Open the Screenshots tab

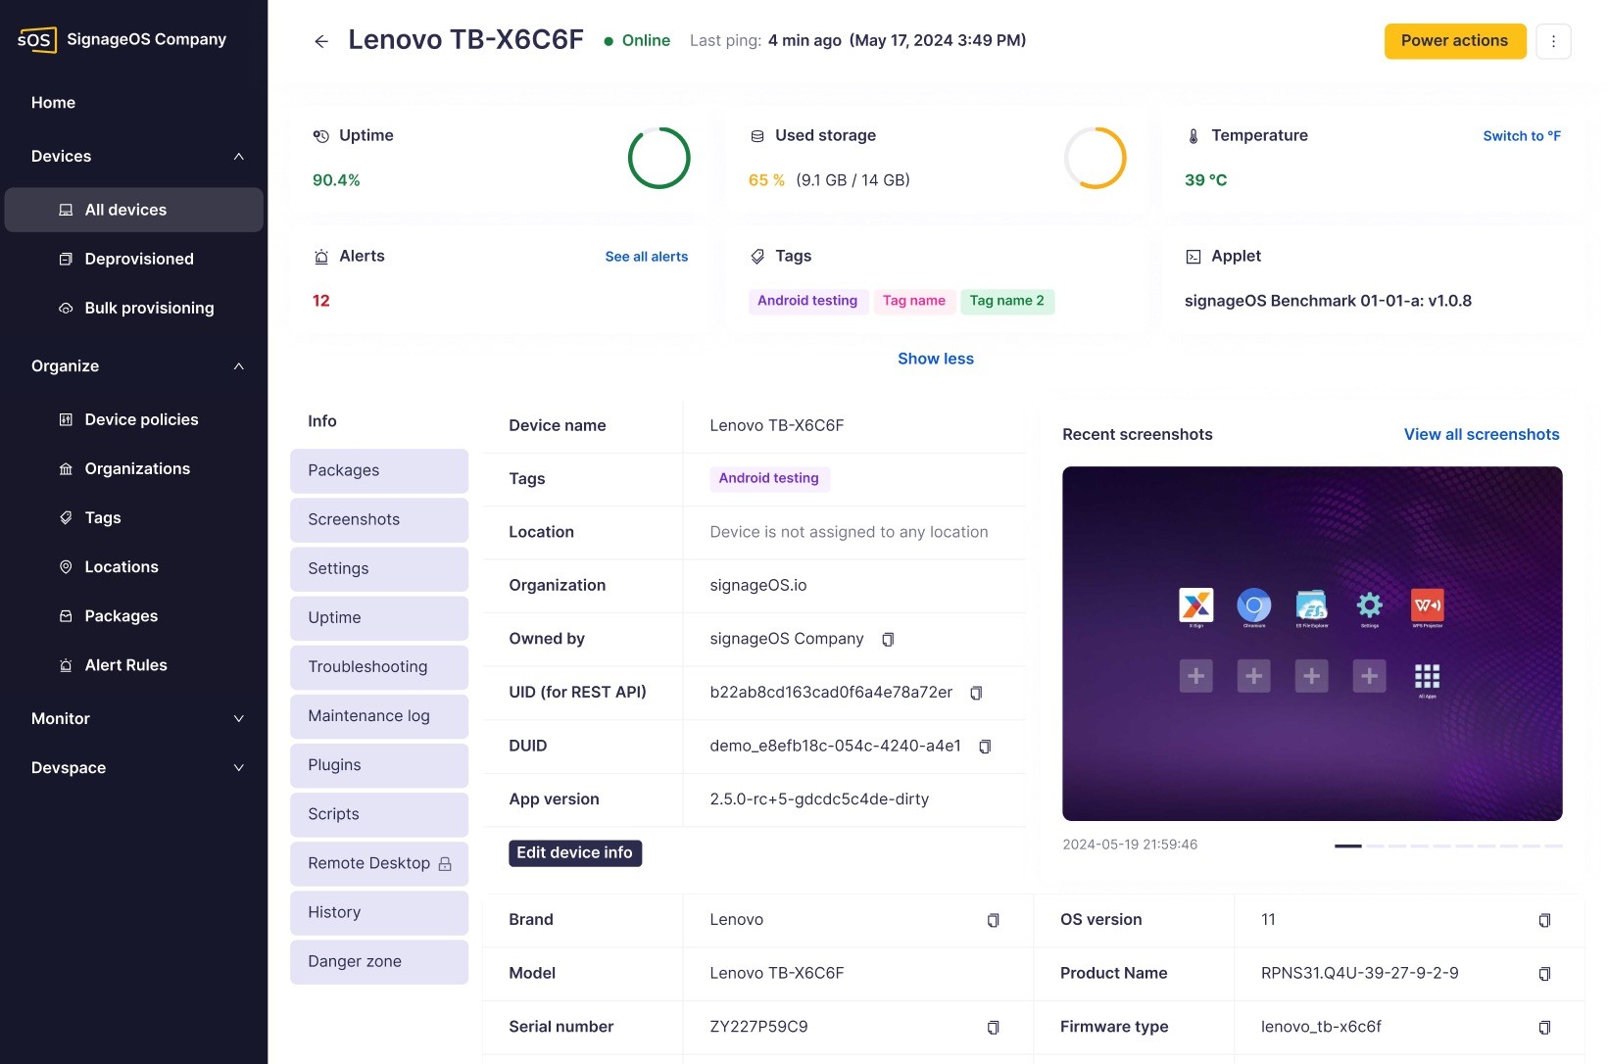379,520
